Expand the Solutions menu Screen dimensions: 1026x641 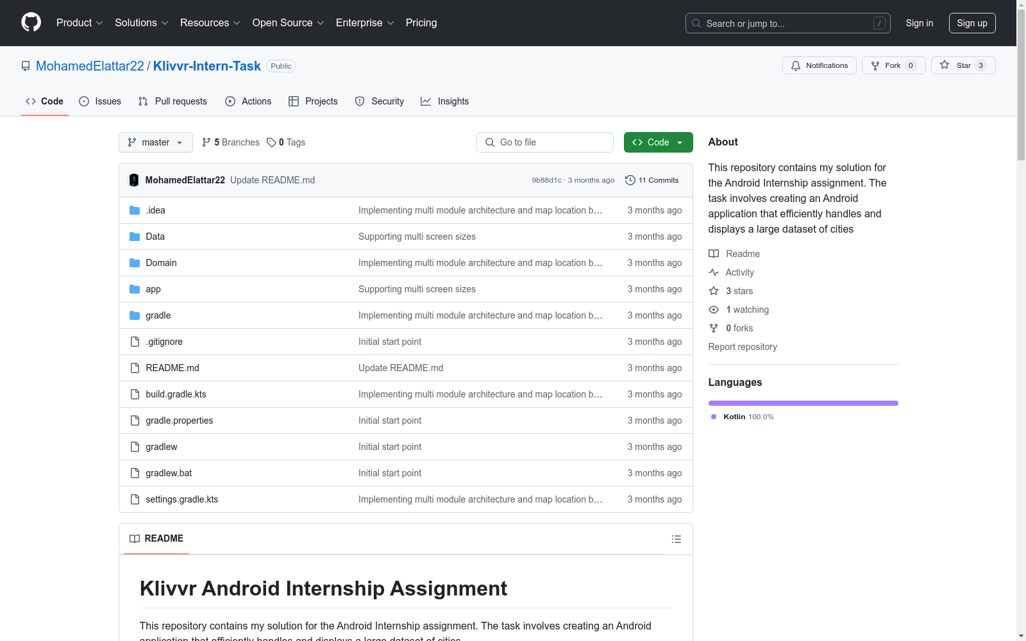(x=142, y=23)
